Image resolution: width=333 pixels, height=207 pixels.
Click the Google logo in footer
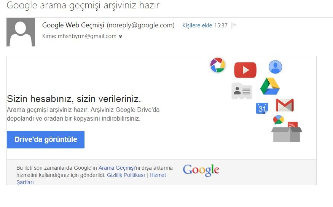click(201, 170)
